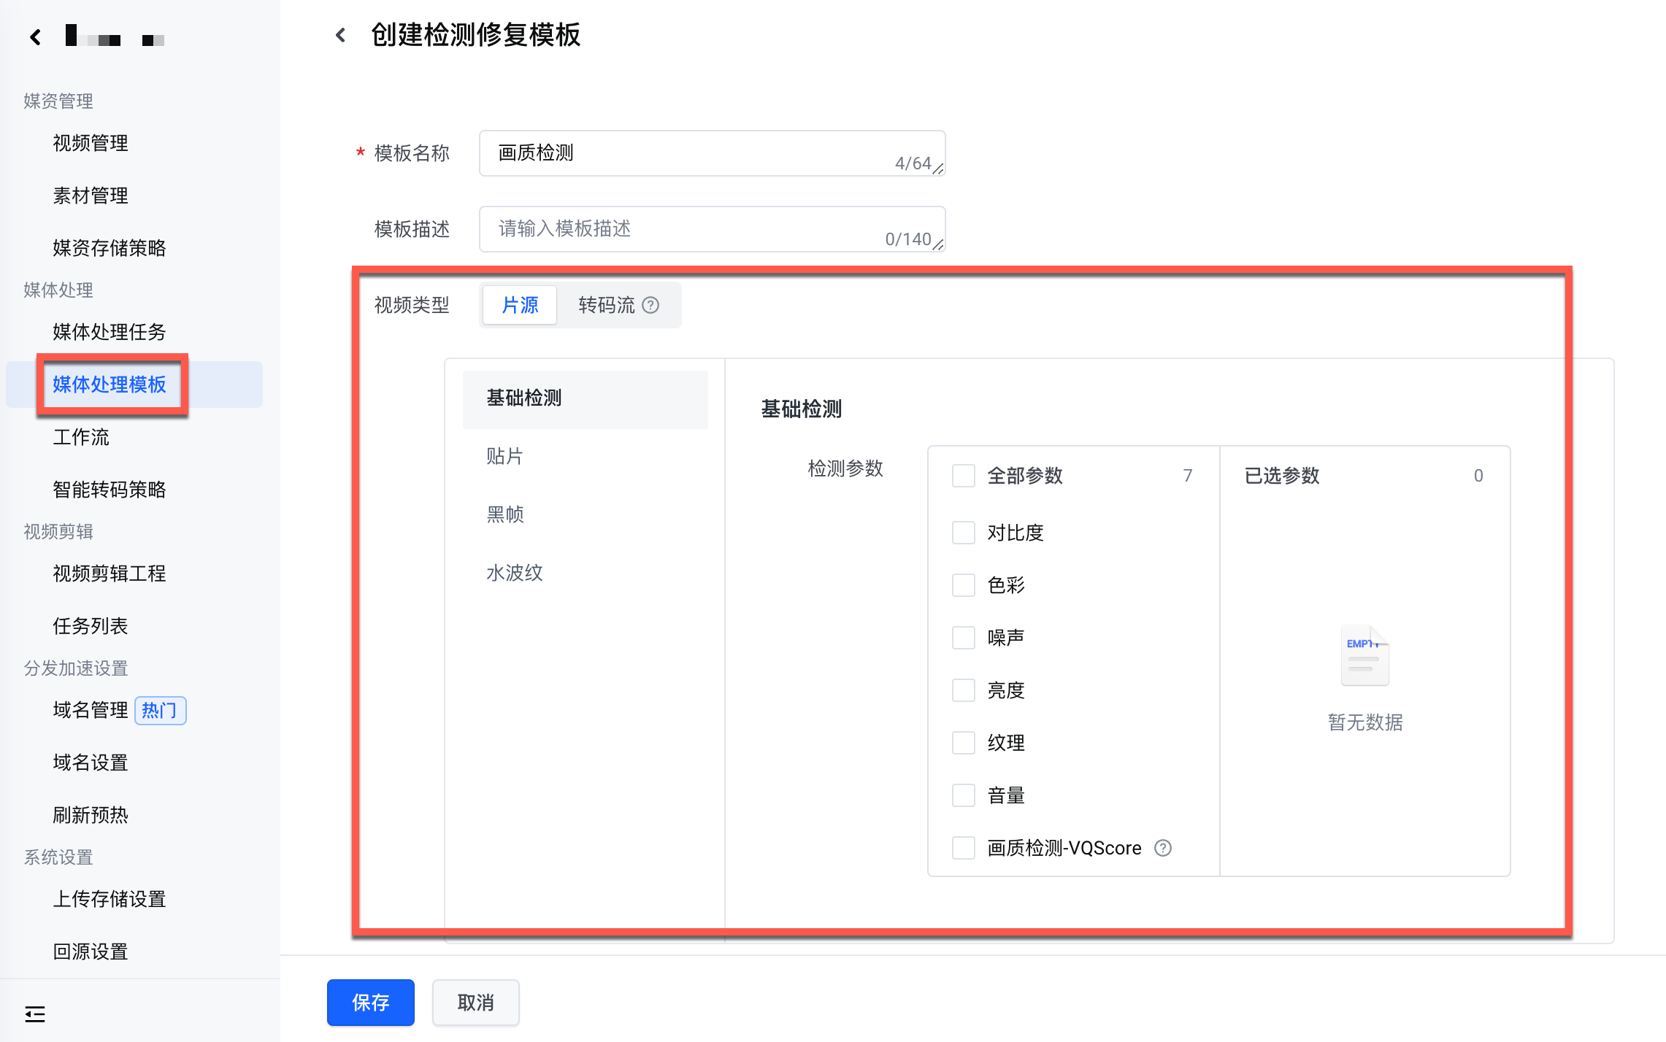Click the sidebar top-left back chevron
Viewport: 1666px width, 1042px height.
(35, 36)
